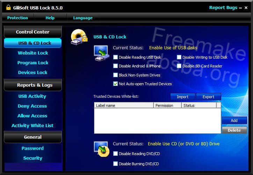Enable Disable Reading USB Disk checkbox
The image size is (253, 175).
[115, 57]
